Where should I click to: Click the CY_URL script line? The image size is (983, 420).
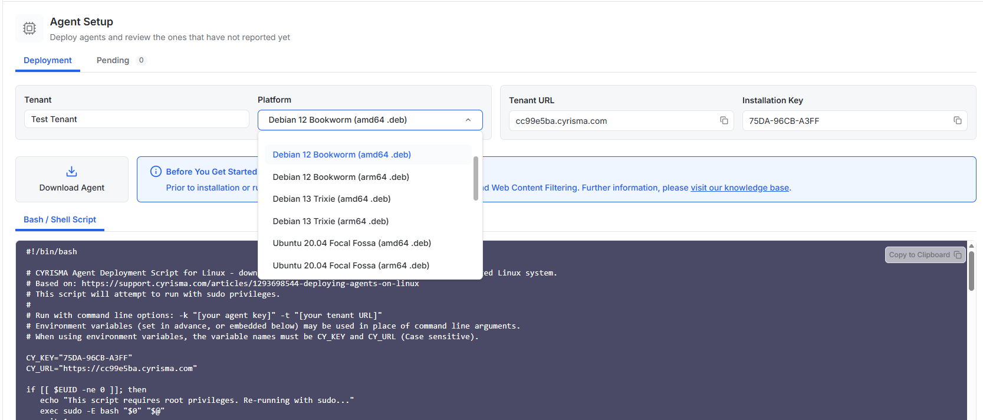tap(111, 369)
